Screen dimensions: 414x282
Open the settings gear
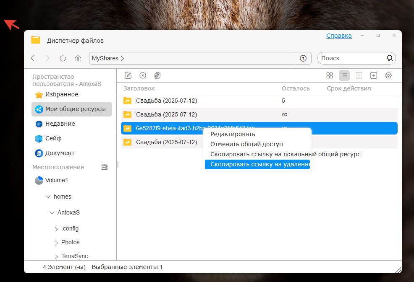(x=388, y=76)
